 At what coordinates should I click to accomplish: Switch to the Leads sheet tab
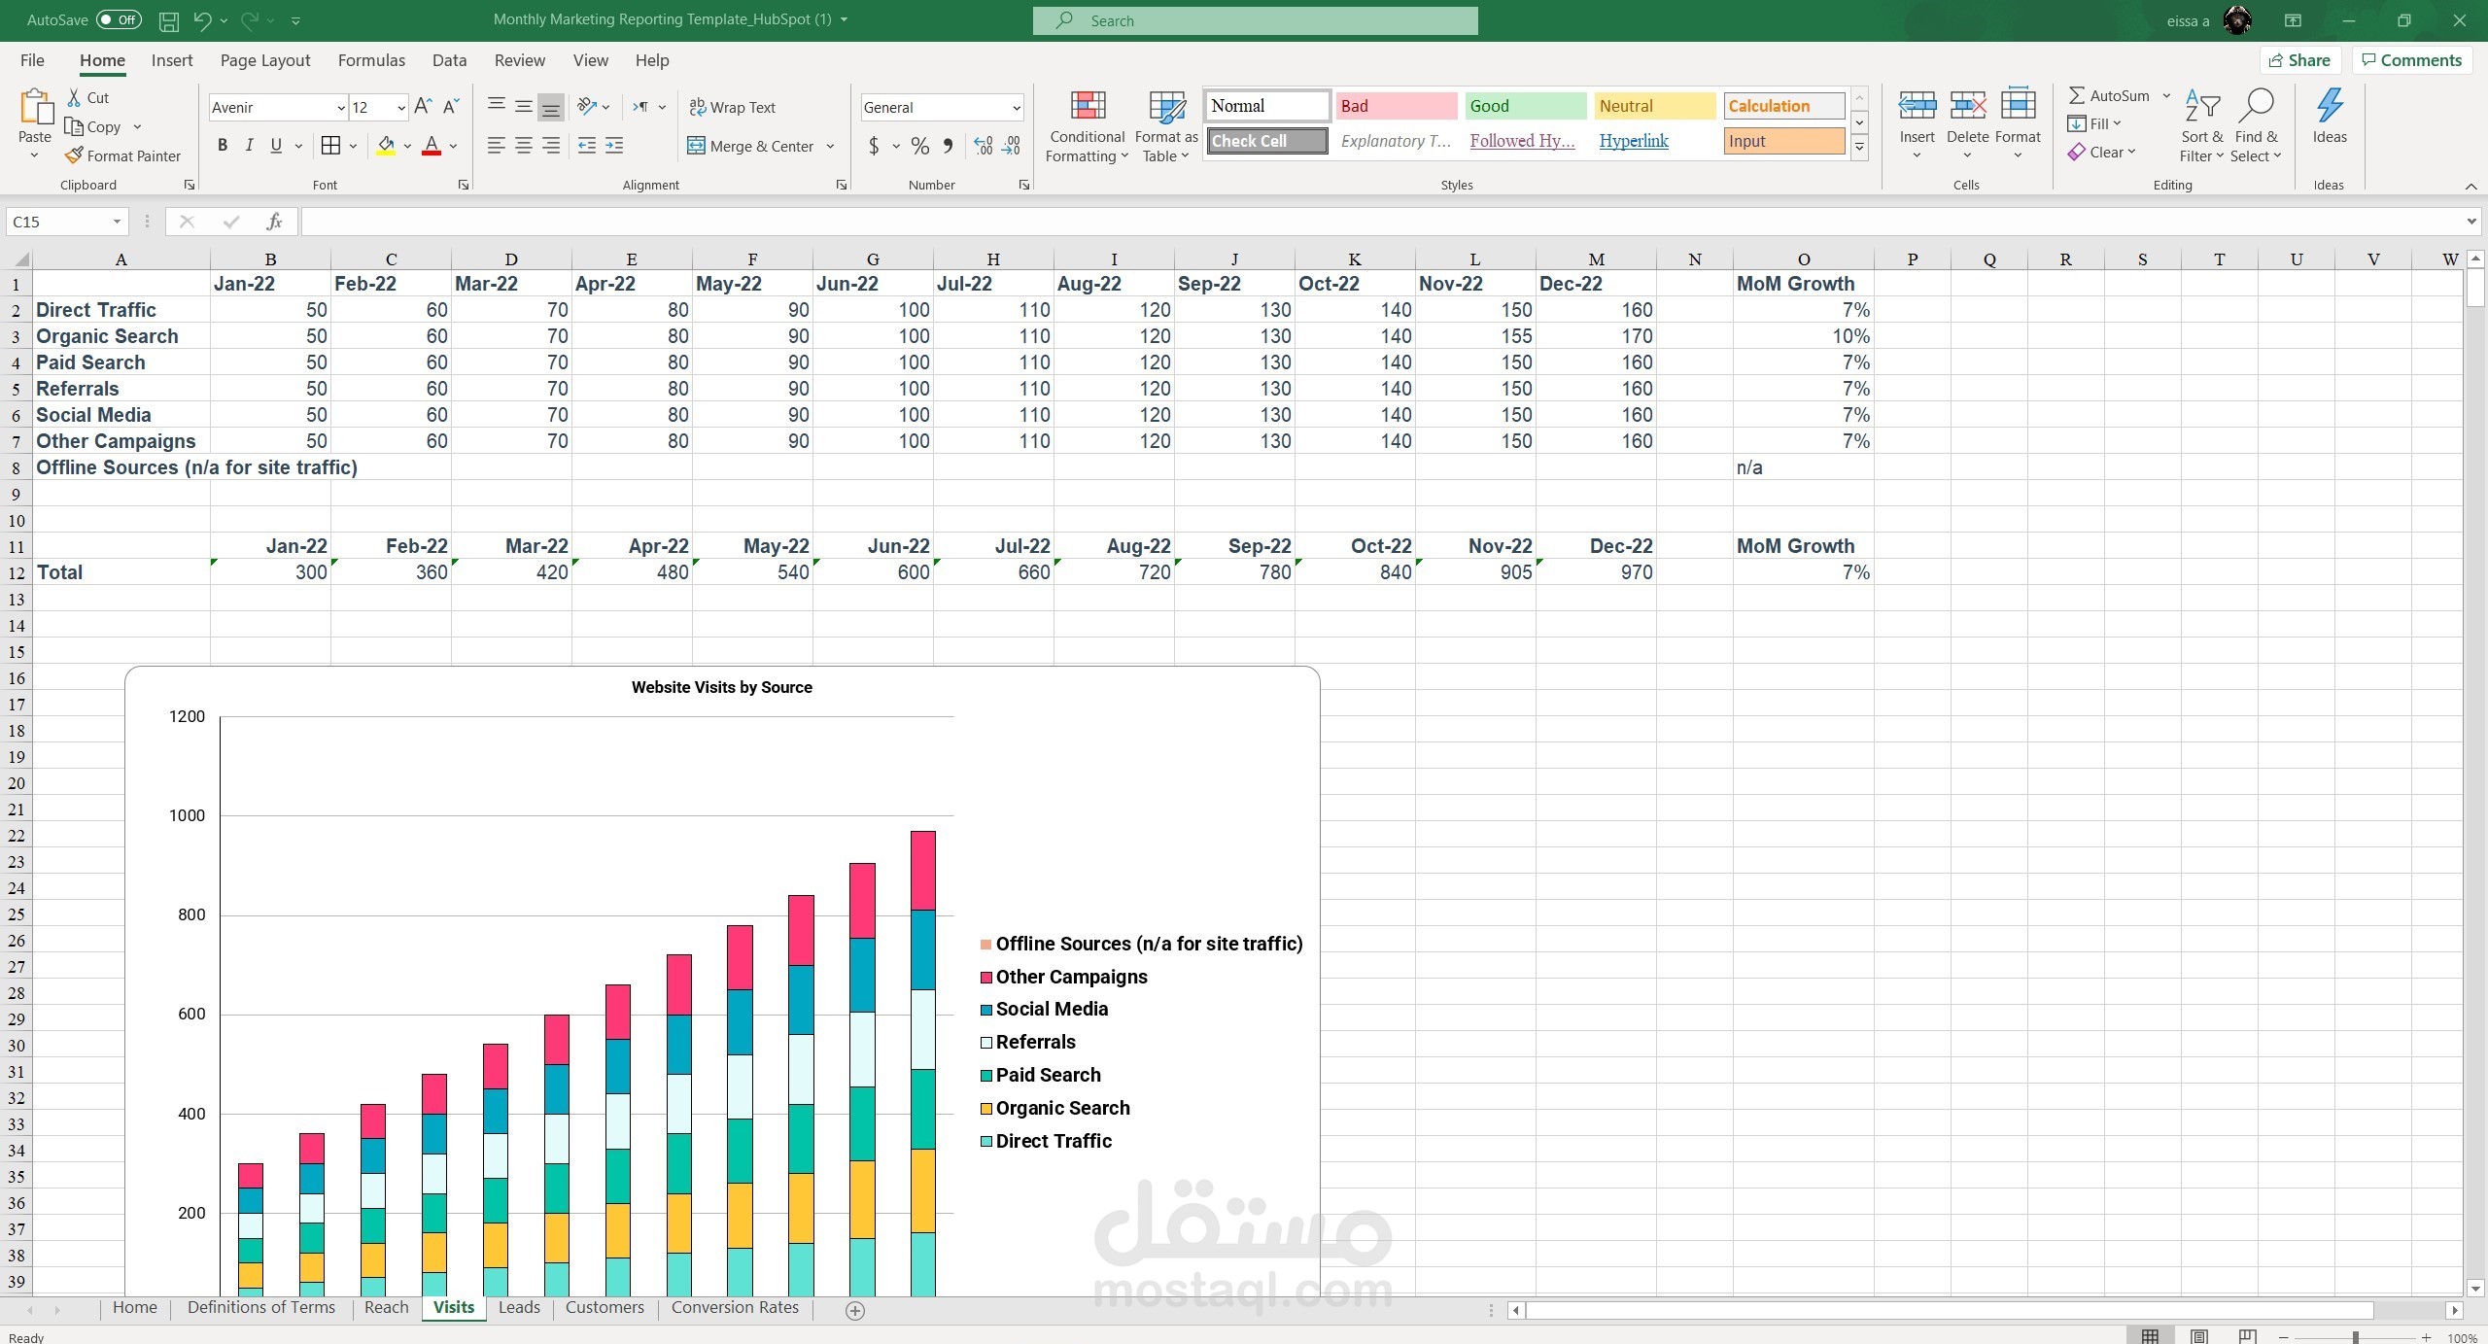[x=519, y=1307]
